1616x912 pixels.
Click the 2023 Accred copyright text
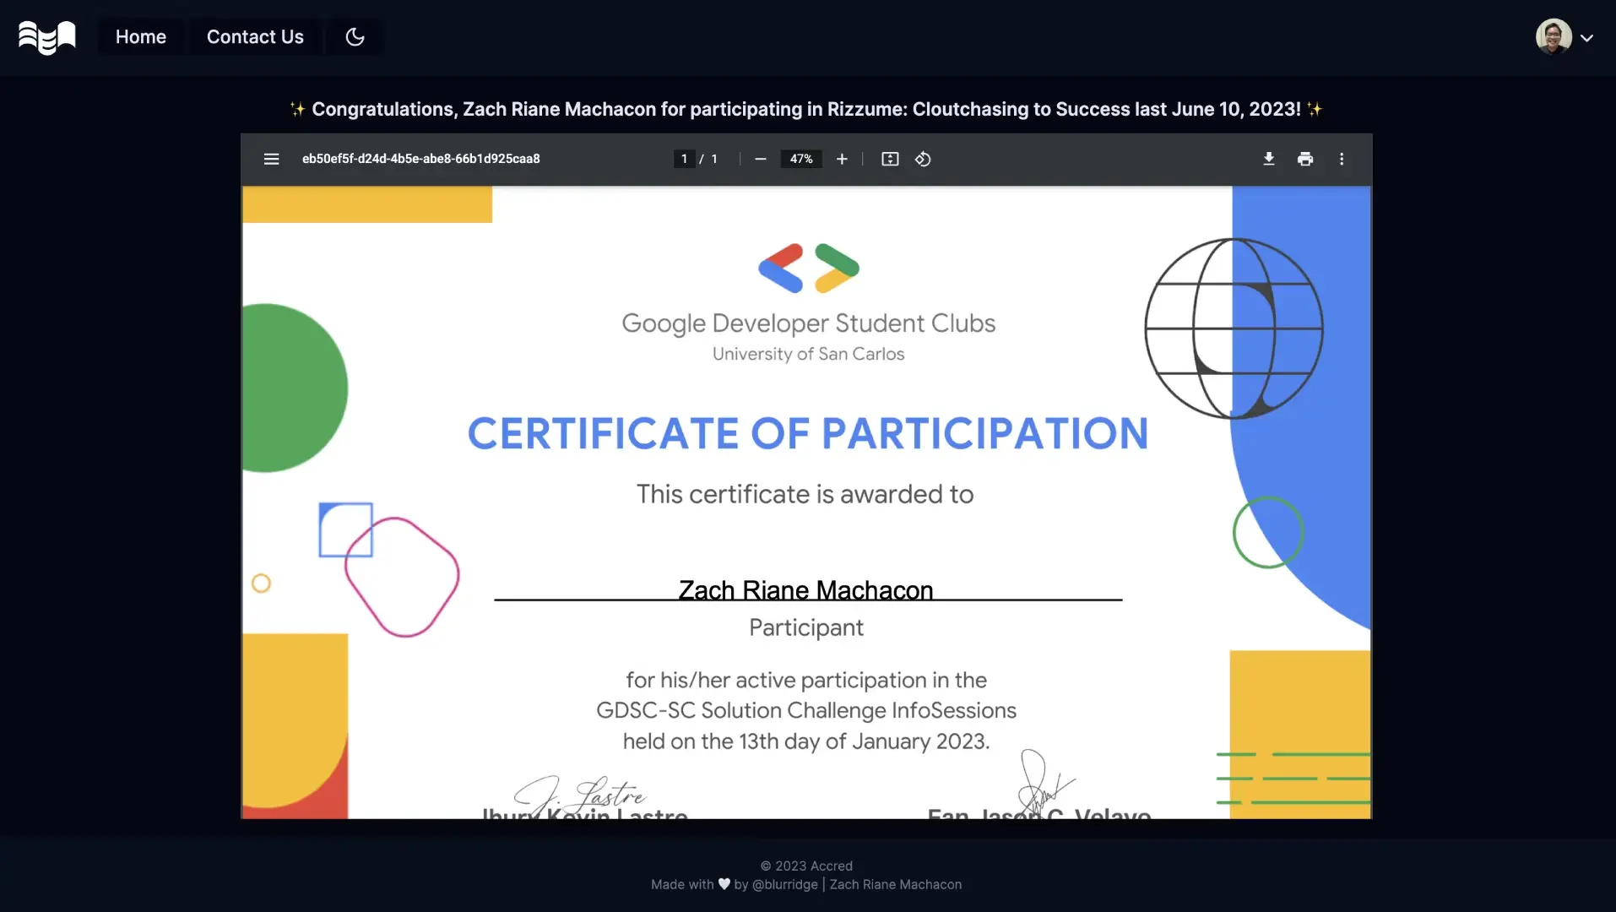click(x=806, y=866)
